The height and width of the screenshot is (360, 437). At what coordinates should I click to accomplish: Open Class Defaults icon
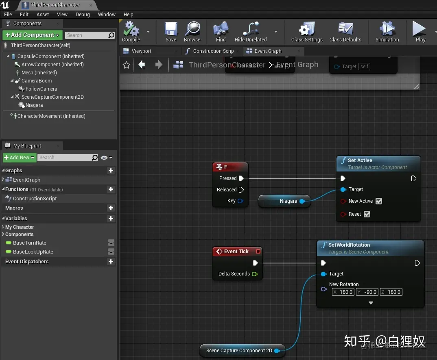click(345, 29)
